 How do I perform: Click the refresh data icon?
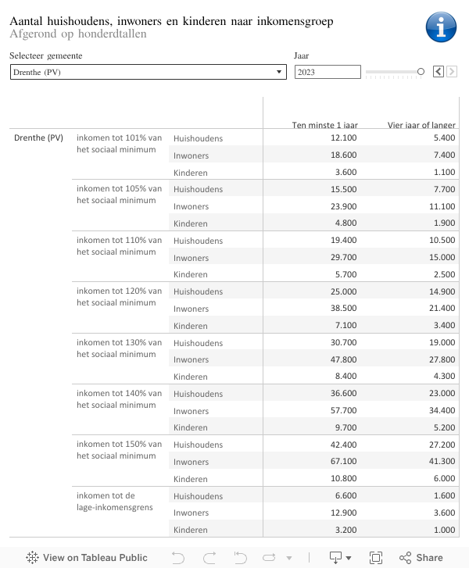coord(270,557)
